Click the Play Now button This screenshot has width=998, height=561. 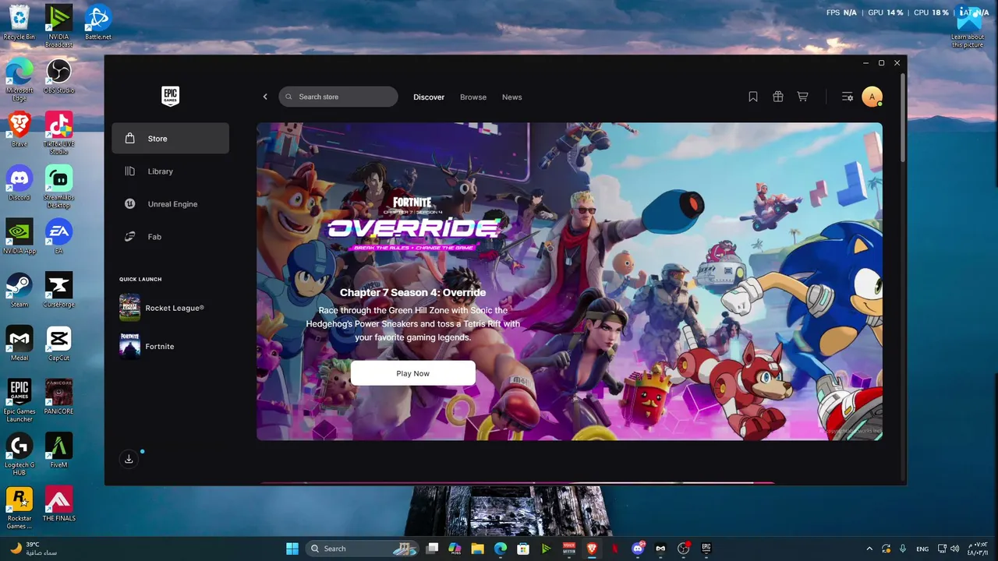coord(412,373)
